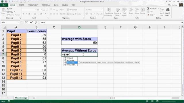The image size is (184, 103).
Task: Toggle Underline formatting
Action: tap(29, 14)
